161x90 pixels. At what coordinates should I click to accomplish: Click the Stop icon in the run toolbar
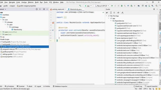tap(135, 6)
